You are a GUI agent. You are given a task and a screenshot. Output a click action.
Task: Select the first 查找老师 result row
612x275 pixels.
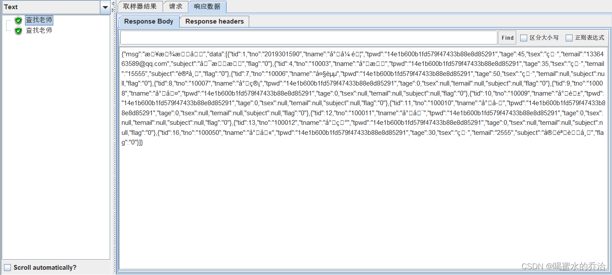click(x=39, y=20)
